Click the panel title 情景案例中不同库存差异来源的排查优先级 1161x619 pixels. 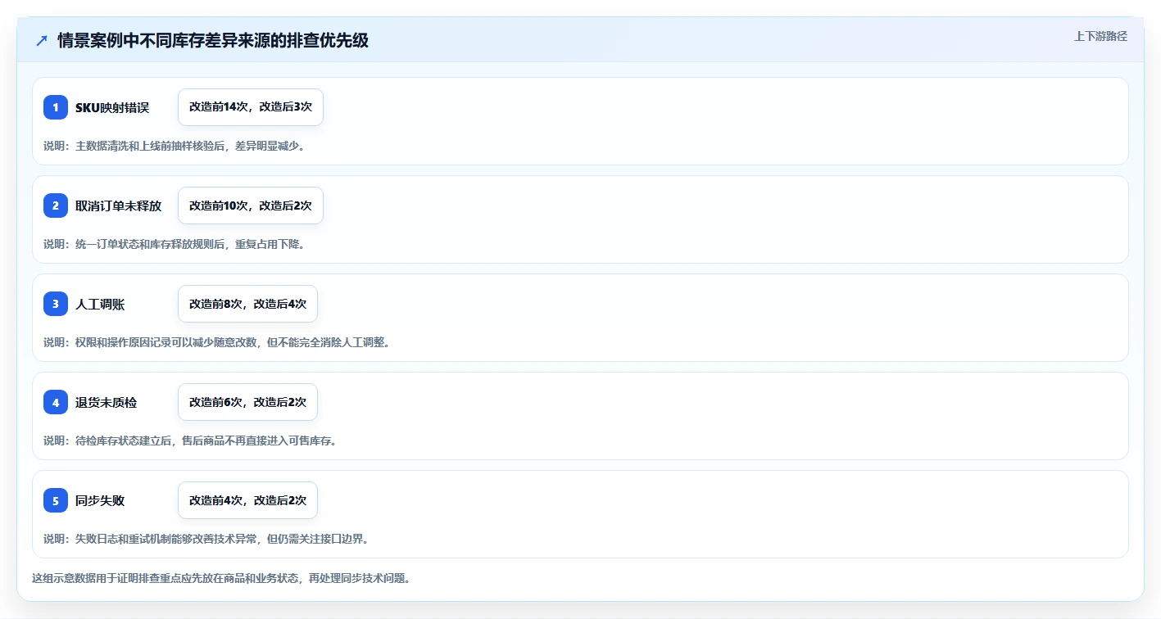pos(213,40)
